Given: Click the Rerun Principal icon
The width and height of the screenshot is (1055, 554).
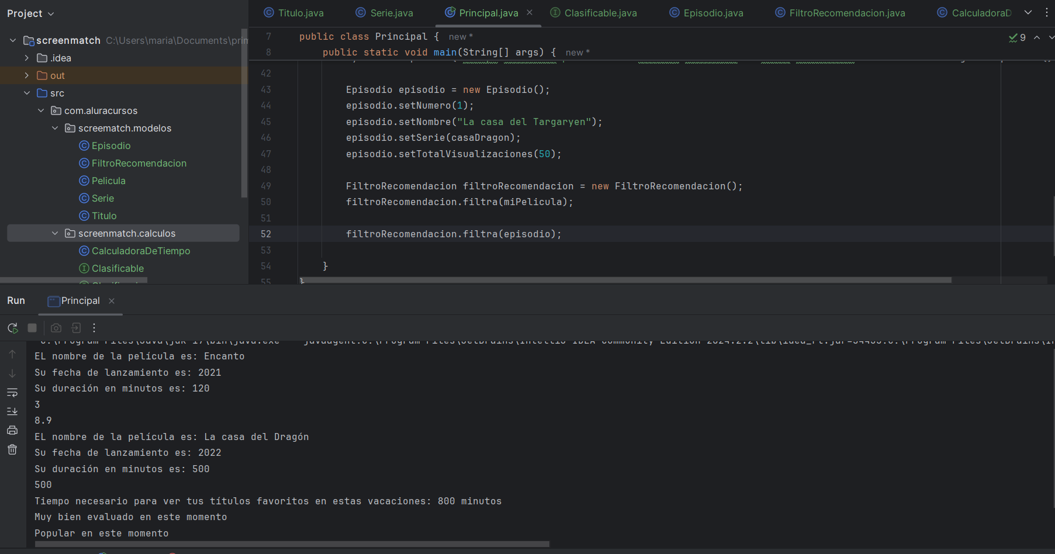Looking at the screenshot, I should 12,328.
